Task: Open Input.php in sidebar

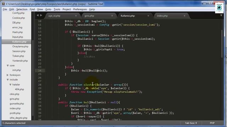Action: [18, 37]
